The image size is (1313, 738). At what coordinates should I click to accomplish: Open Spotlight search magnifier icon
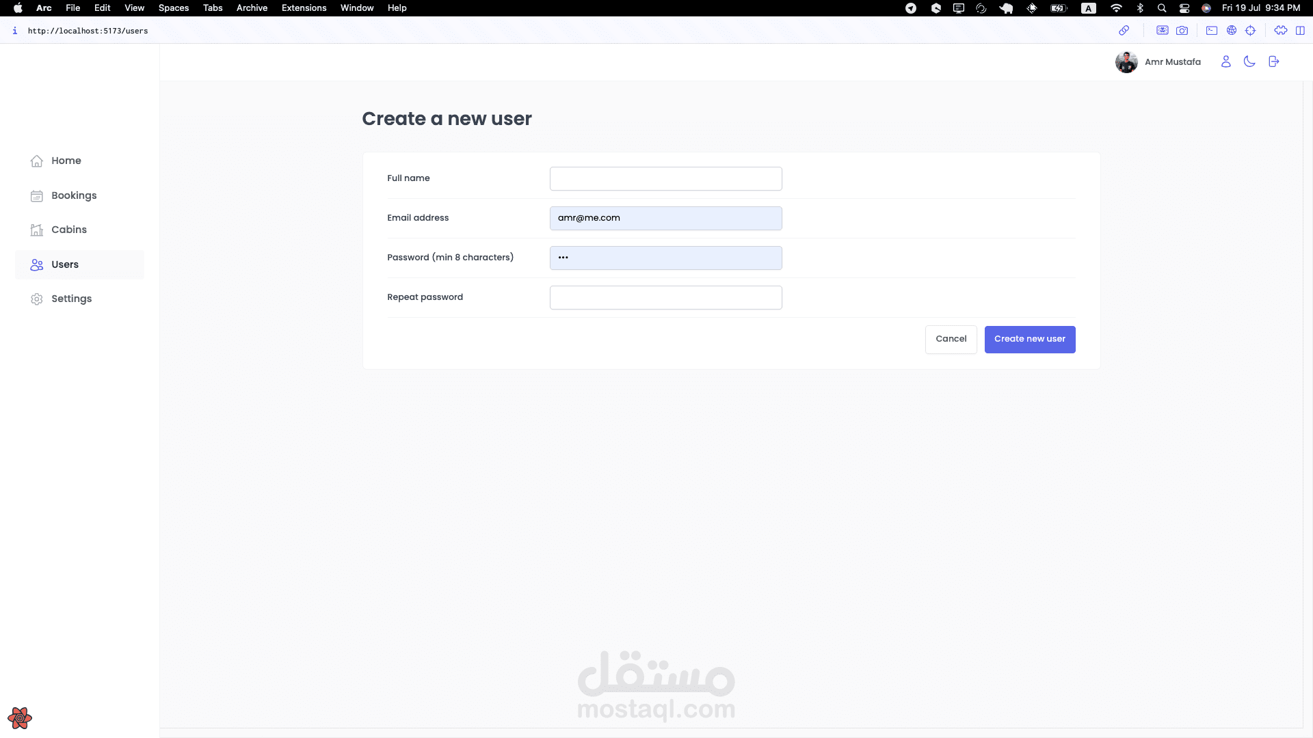1161,8
